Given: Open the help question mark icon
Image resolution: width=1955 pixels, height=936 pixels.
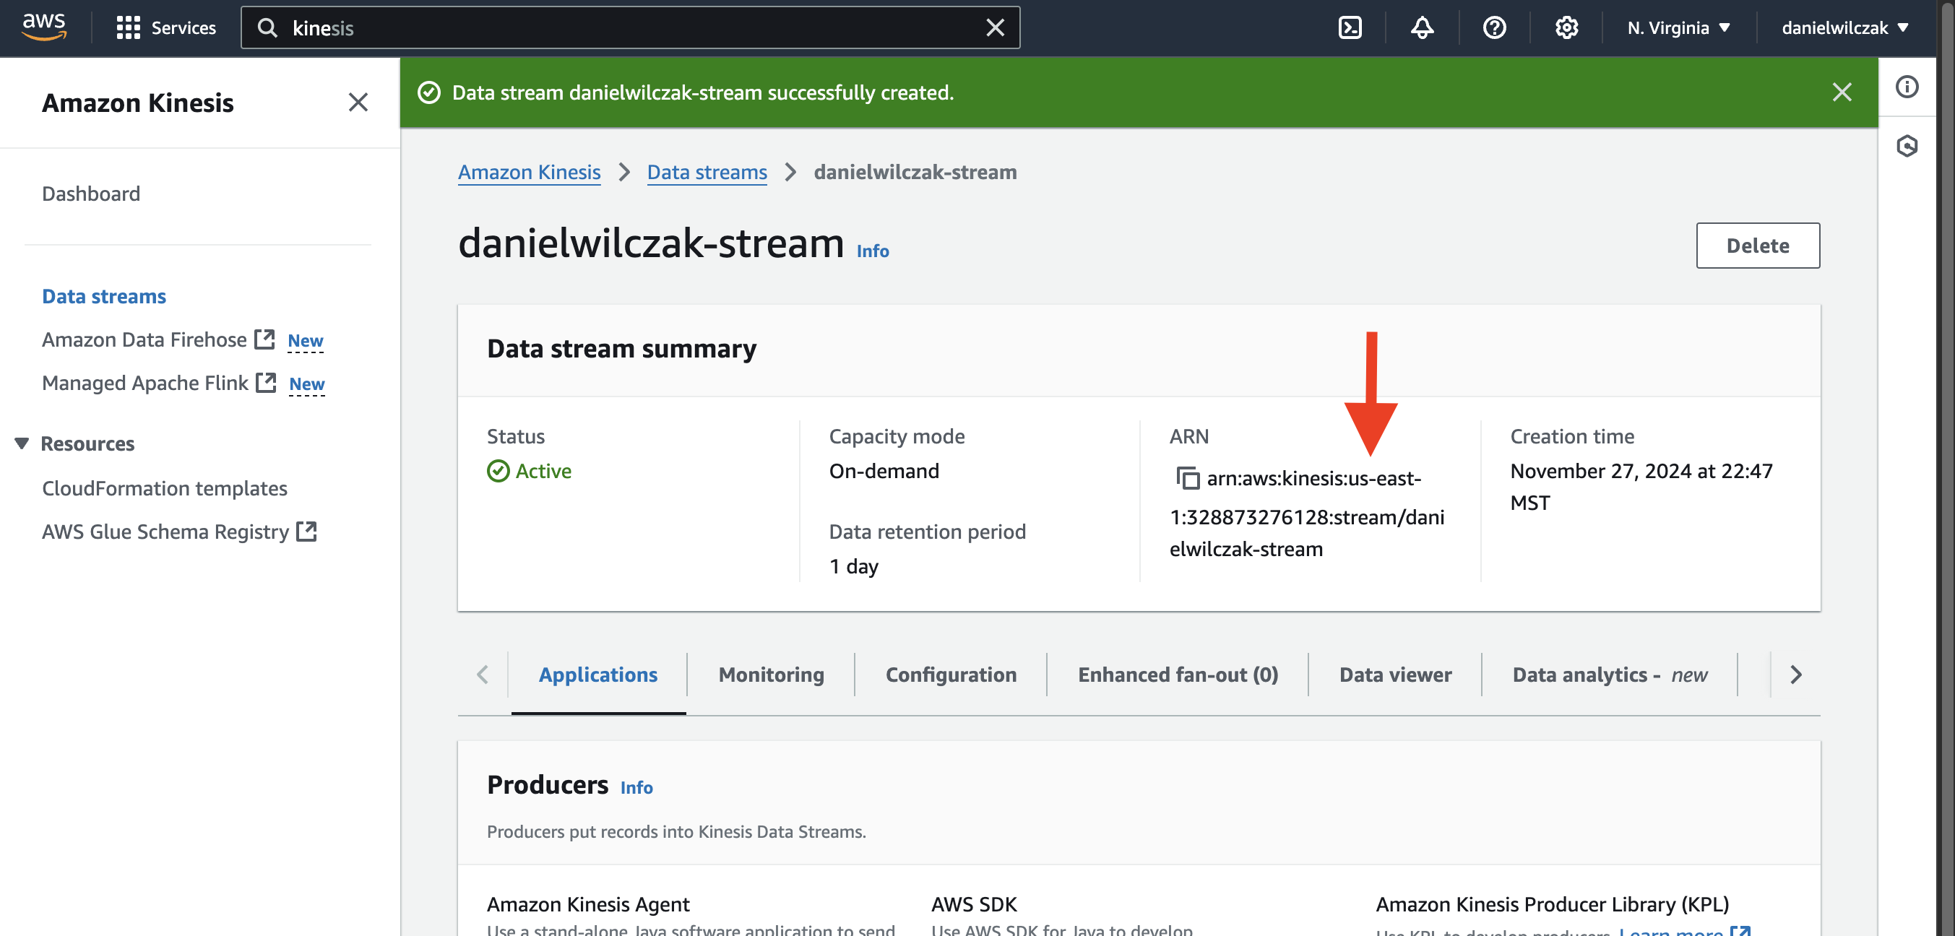Looking at the screenshot, I should 1493,28.
